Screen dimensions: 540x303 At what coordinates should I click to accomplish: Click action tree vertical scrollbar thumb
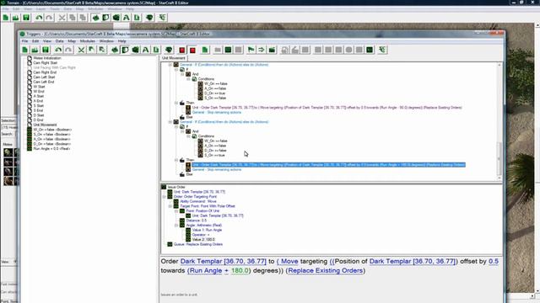tap(499, 158)
